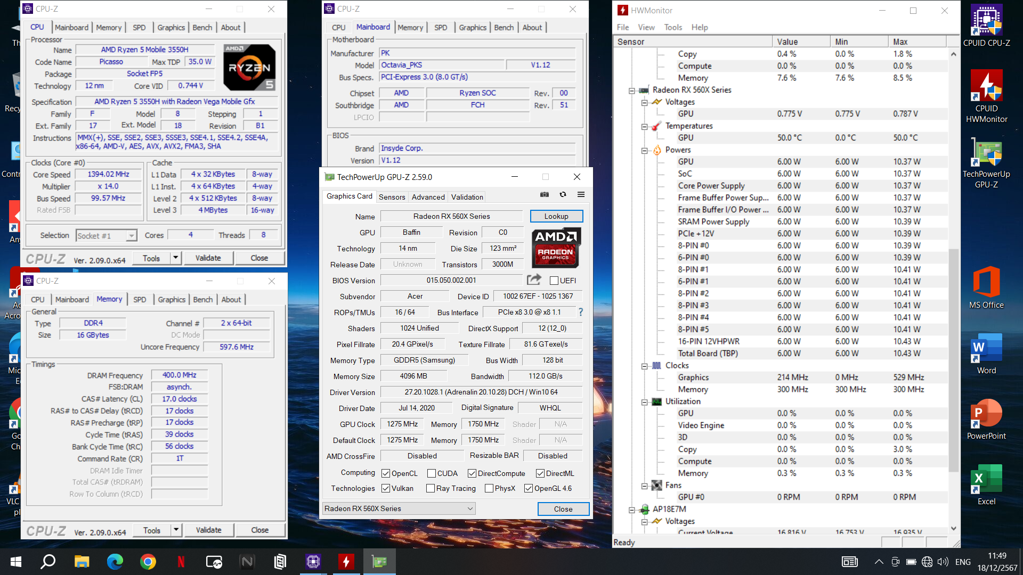The height and width of the screenshot is (575, 1023).
Task: Launch Google Chrome from taskbar
Action: [x=148, y=561]
